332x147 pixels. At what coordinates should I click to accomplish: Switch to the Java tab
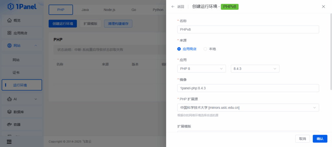85,10
